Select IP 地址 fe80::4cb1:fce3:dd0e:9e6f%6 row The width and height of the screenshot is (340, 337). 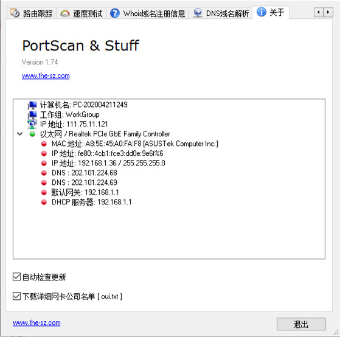pyautogui.click(x=107, y=153)
